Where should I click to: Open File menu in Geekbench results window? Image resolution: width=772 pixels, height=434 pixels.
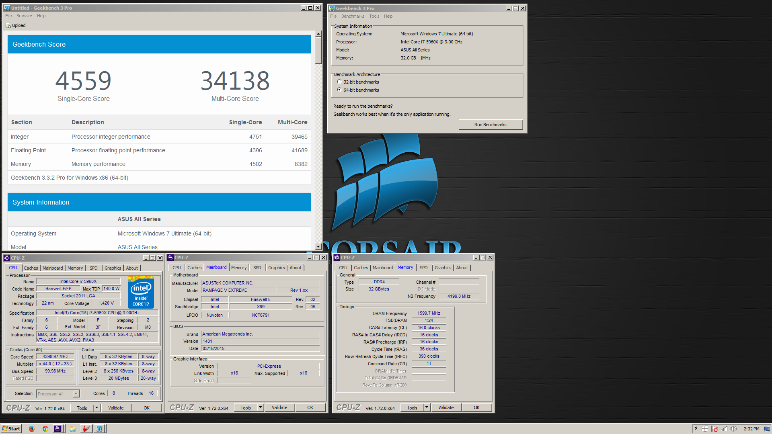[x=8, y=16]
